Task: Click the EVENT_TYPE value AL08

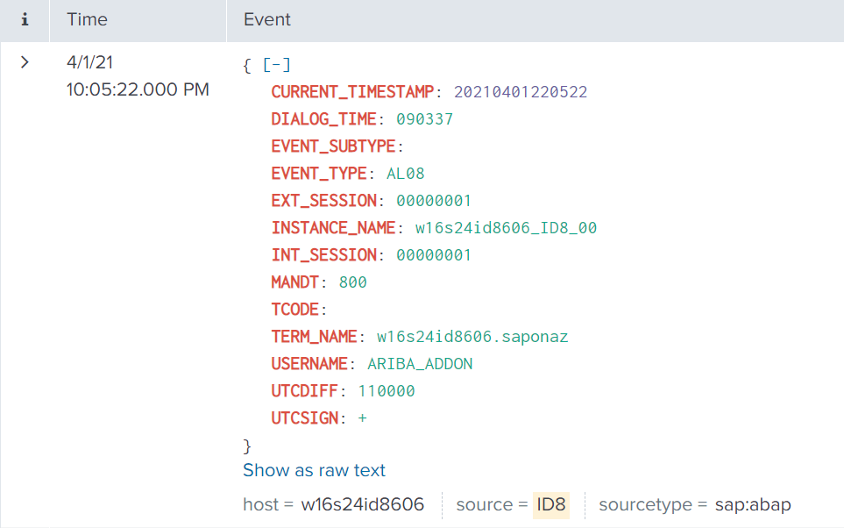Action: pyautogui.click(x=405, y=174)
